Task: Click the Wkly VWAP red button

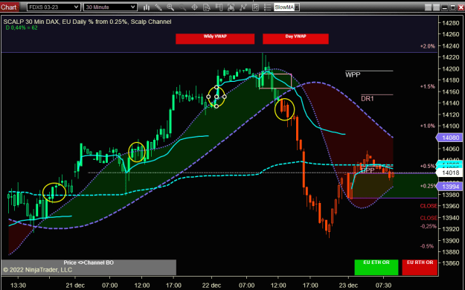Action: (215, 39)
